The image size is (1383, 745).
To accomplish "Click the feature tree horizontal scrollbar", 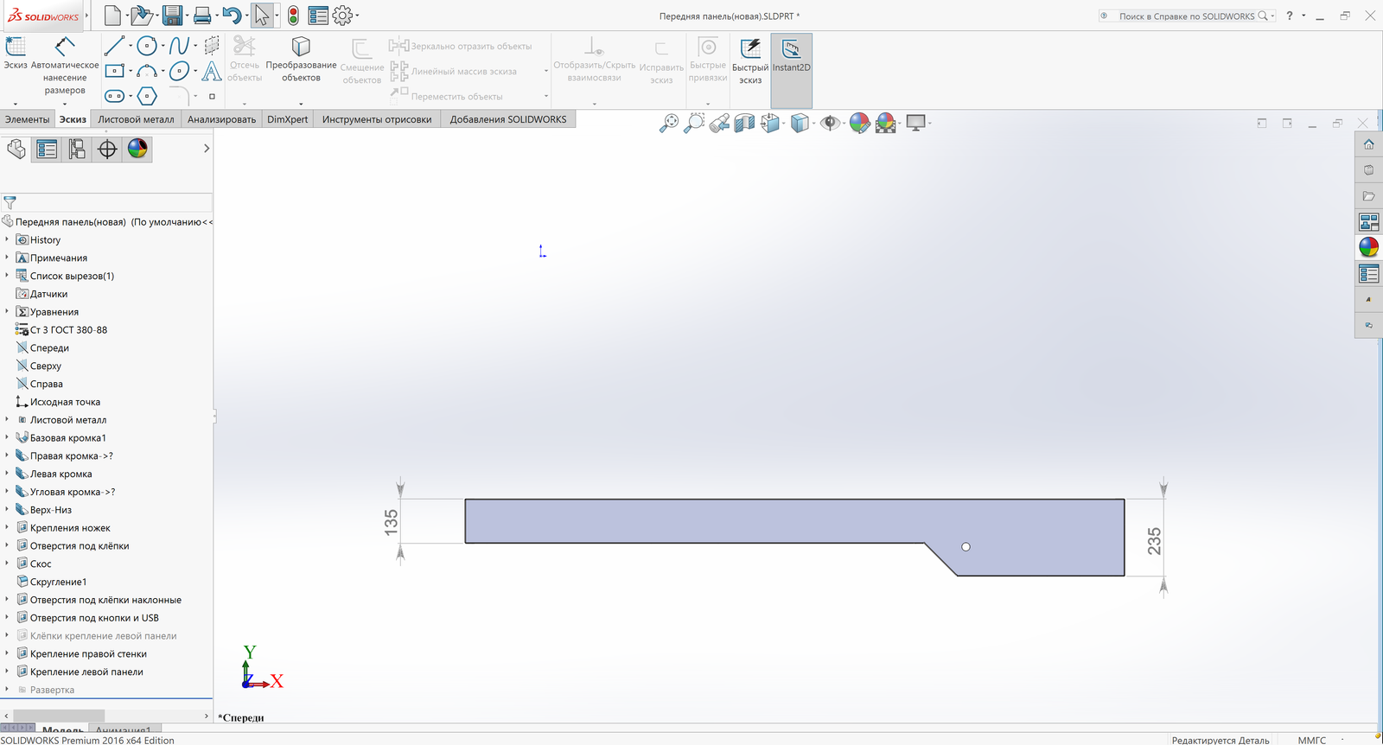I will pyautogui.click(x=57, y=716).
